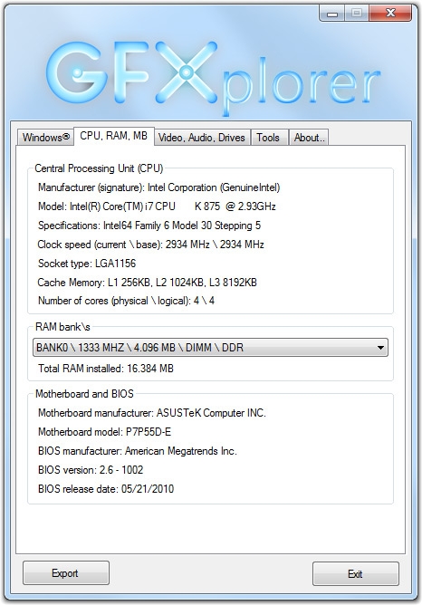Click the disabled maximize window icon

(x=357, y=14)
